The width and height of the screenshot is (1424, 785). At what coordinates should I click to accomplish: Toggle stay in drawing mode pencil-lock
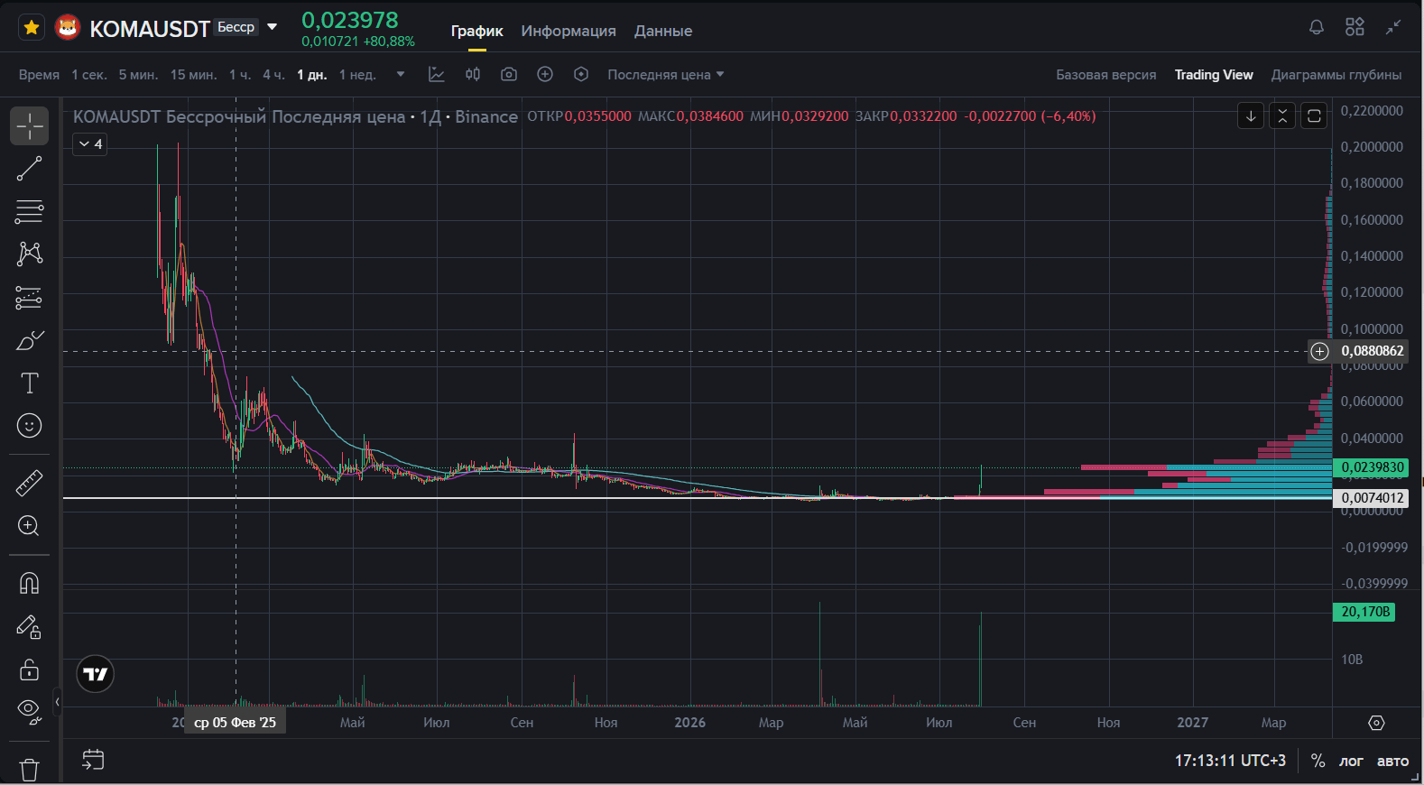[x=30, y=626]
